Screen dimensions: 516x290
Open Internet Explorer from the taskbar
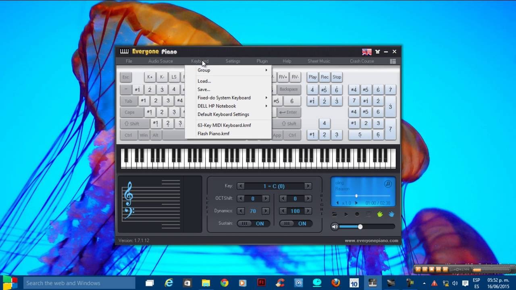click(169, 283)
